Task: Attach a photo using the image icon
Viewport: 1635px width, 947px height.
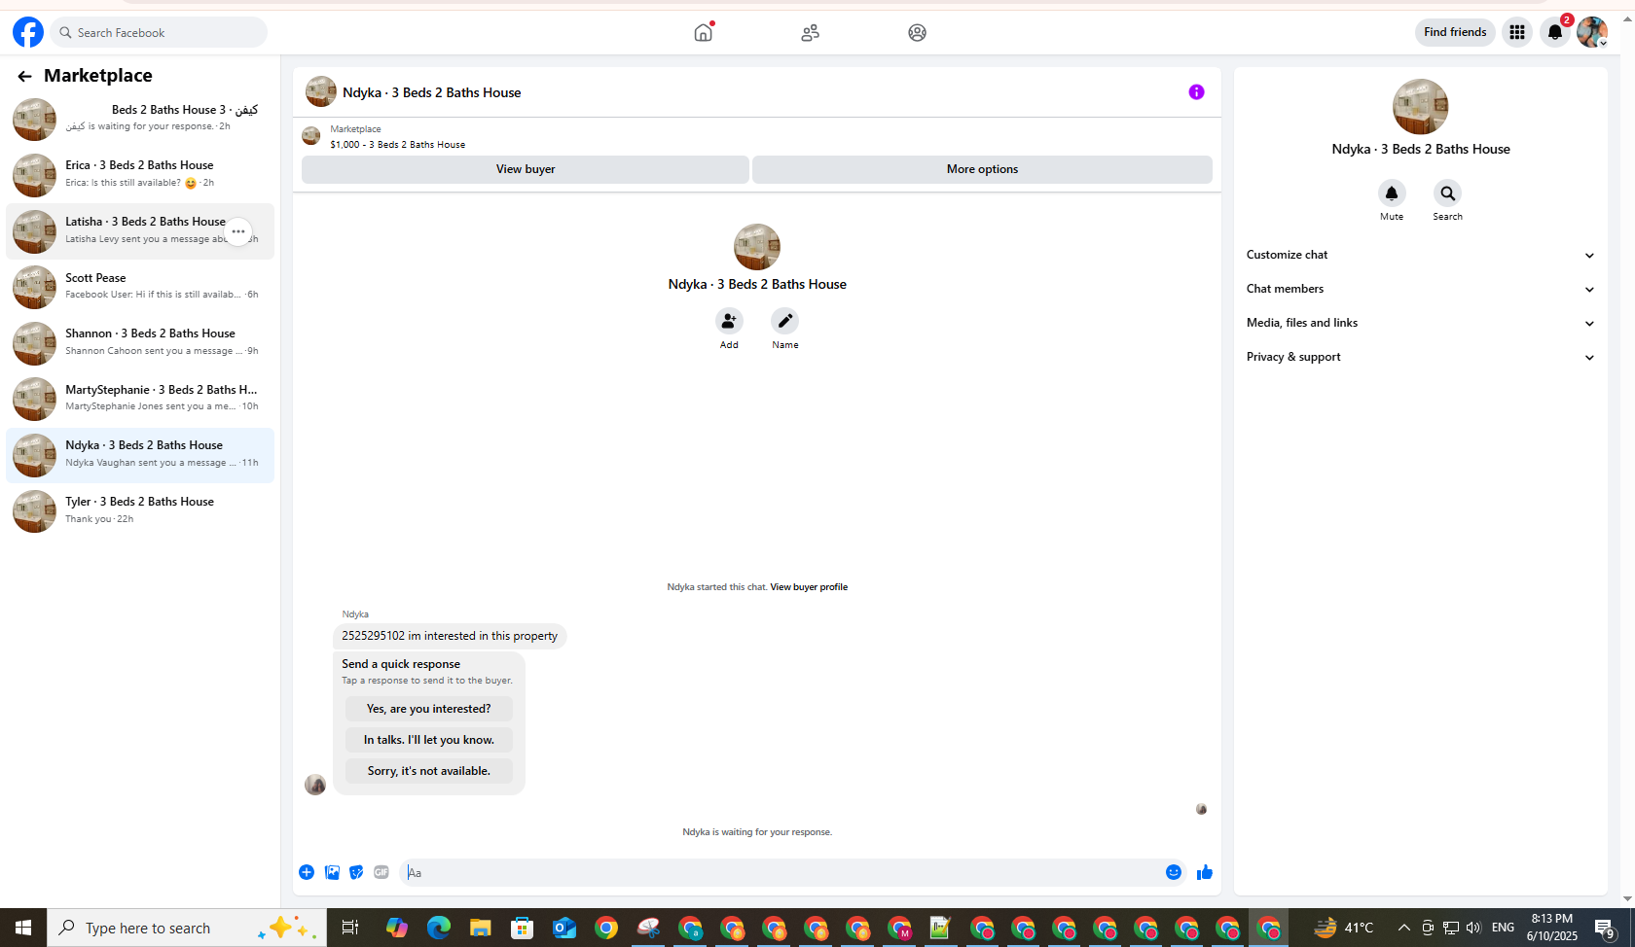Action: tap(332, 872)
